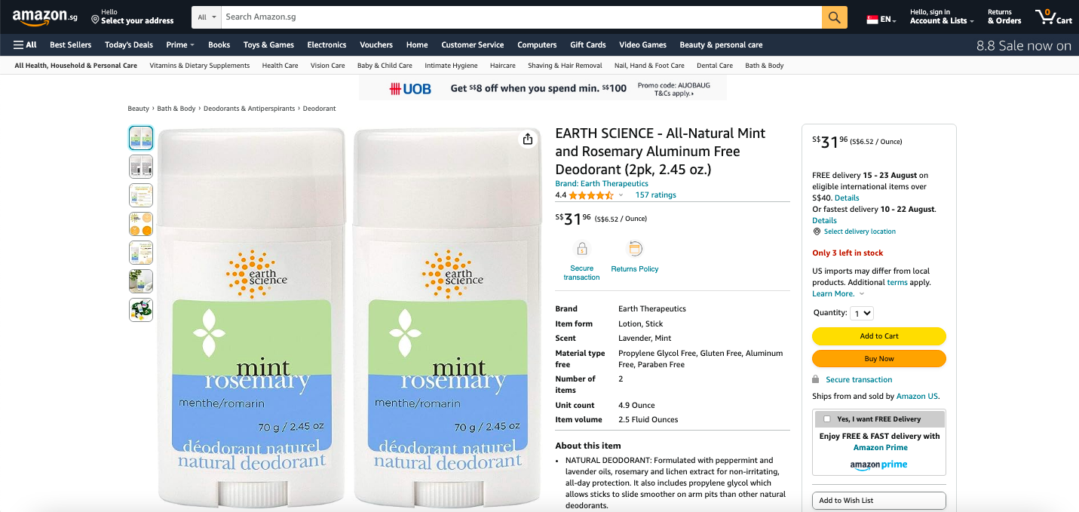Click the share icon on product image
Viewport: 1079px width, 512px height.
click(x=528, y=139)
